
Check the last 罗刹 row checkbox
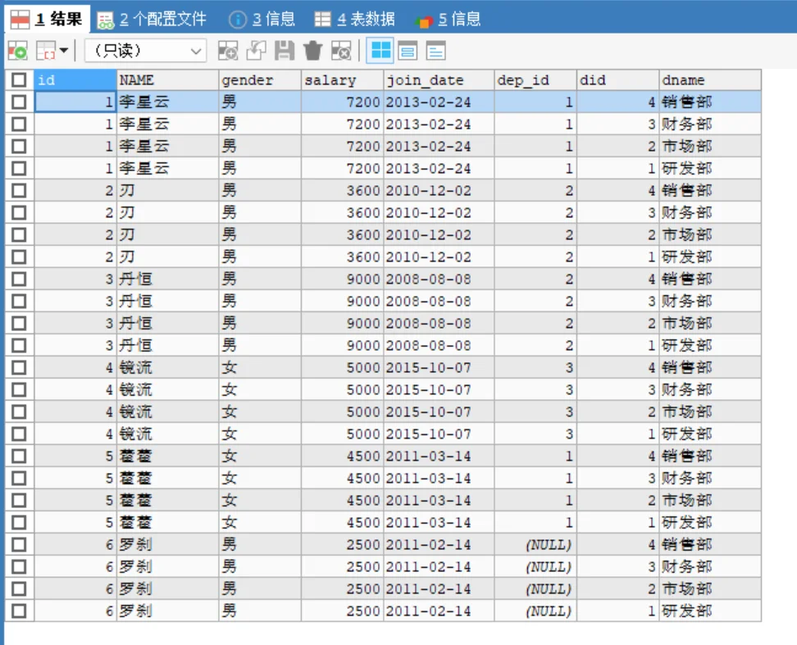tap(19, 611)
